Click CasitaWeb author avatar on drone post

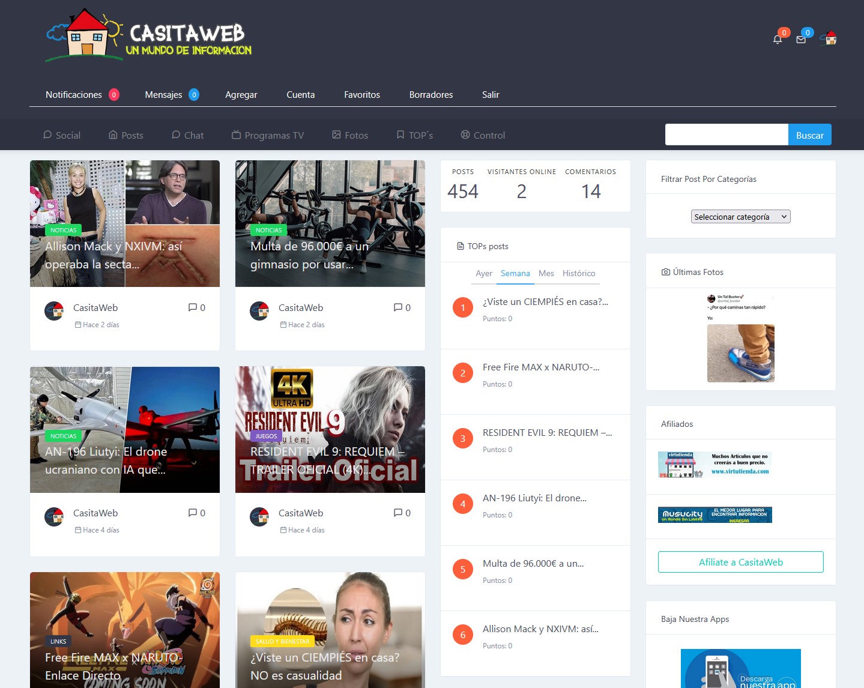pyautogui.click(x=54, y=516)
